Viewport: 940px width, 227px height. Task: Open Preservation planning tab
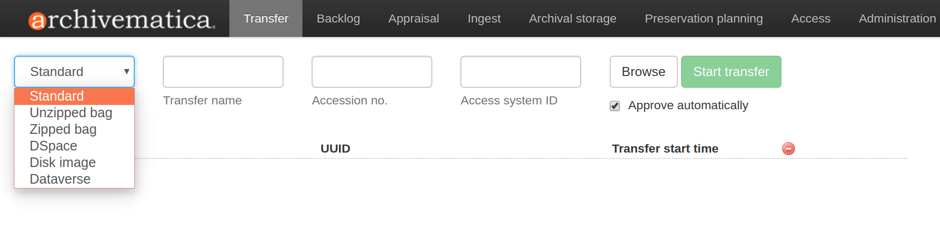[704, 19]
